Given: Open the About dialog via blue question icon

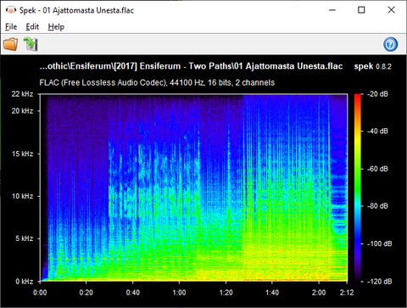Looking at the screenshot, I should pyautogui.click(x=390, y=44).
